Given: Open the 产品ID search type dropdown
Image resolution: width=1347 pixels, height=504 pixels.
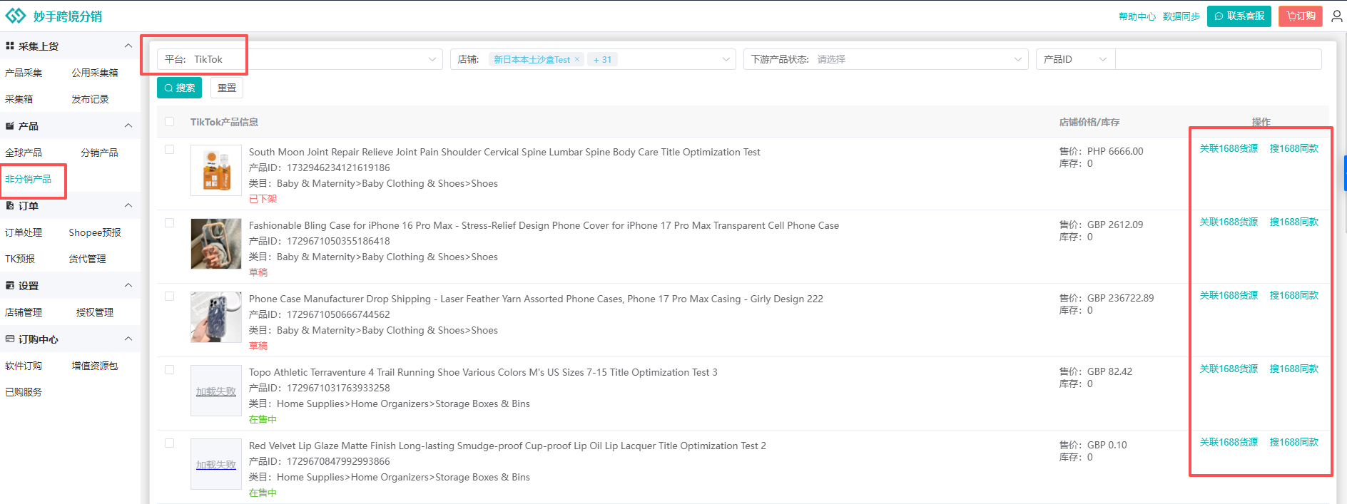Looking at the screenshot, I should click(x=1075, y=59).
